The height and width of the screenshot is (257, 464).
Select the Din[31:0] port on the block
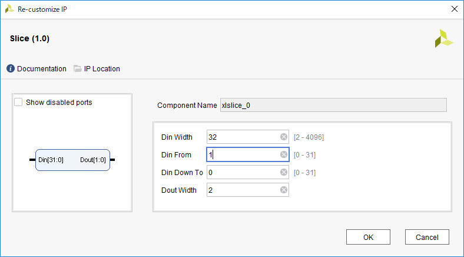pos(50,160)
